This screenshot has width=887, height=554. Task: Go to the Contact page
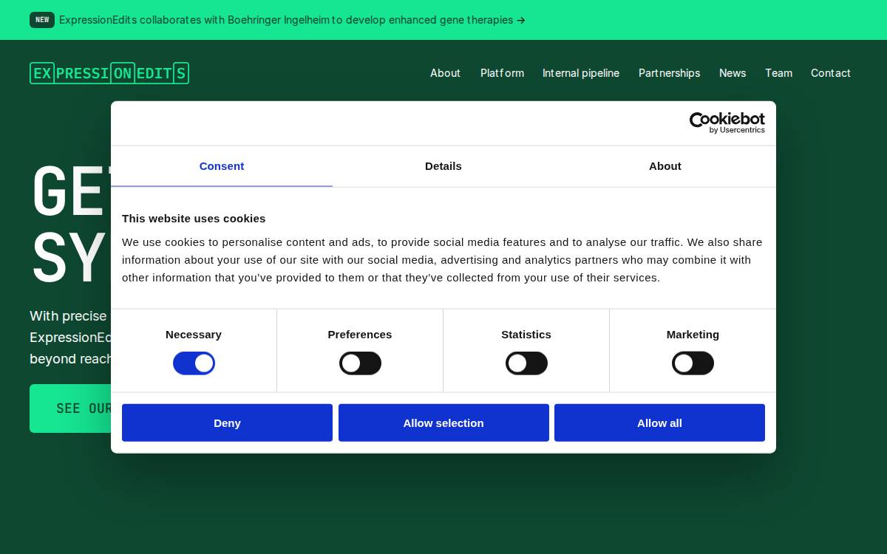click(831, 73)
